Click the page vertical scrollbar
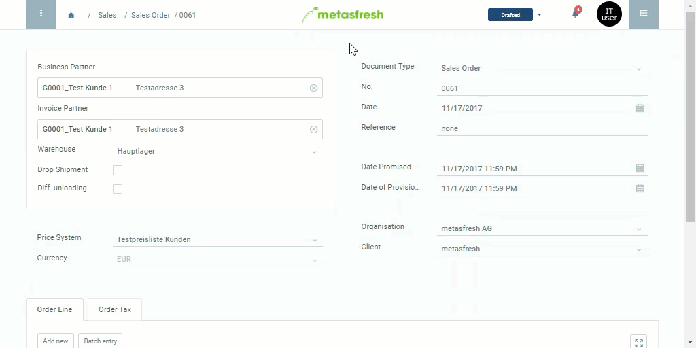 pyautogui.click(x=691, y=116)
